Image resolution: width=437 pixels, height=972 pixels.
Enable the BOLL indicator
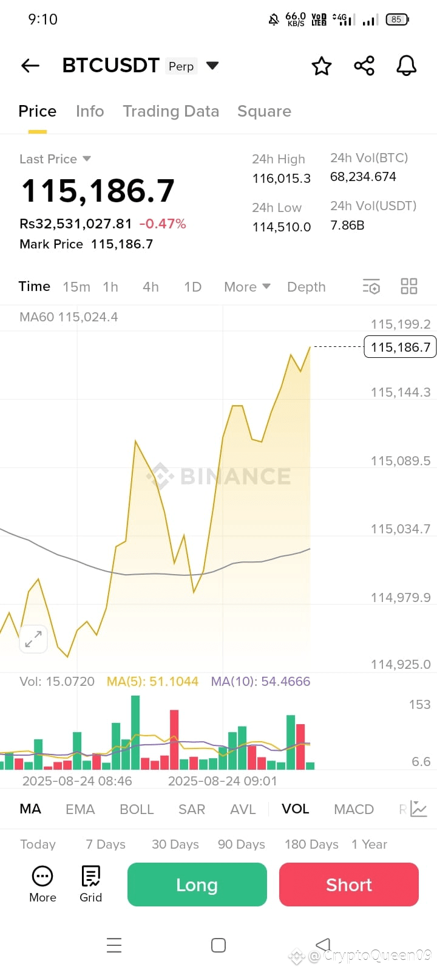coord(137,809)
